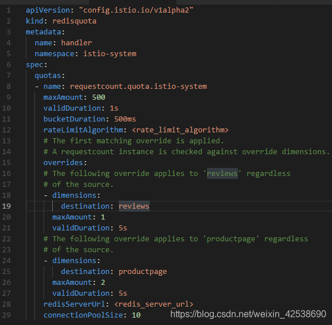Click validDuration 5s on line 21

click(123, 228)
